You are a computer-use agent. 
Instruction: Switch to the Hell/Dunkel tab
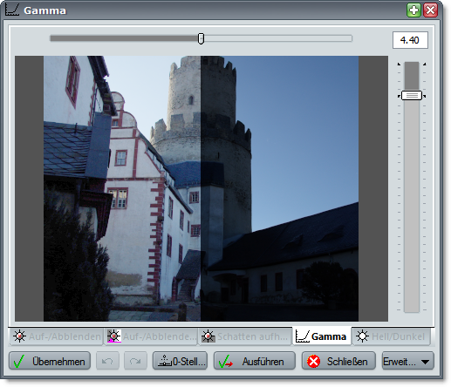(391, 336)
